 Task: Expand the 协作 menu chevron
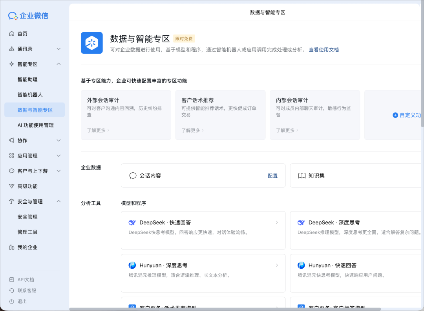click(58, 140)
